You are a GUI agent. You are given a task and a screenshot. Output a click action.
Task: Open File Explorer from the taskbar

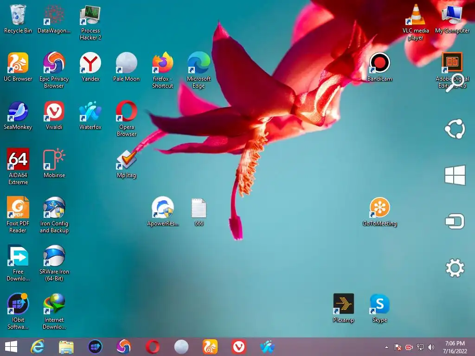pyautogui.click(x=66, y=347)
